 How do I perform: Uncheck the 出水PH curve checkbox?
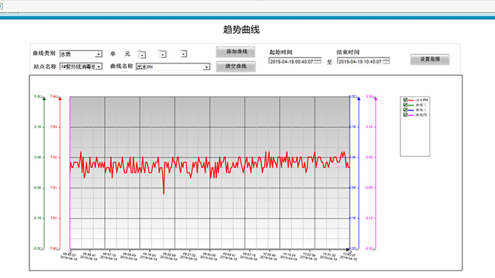pos(405,99)
